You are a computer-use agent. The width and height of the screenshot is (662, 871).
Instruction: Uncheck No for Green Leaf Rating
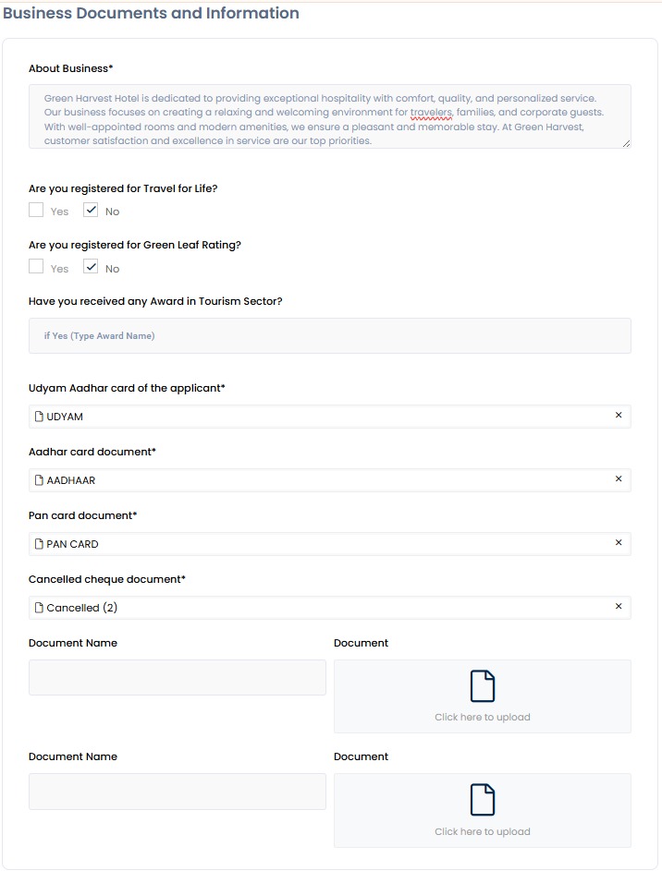(91, 268)
